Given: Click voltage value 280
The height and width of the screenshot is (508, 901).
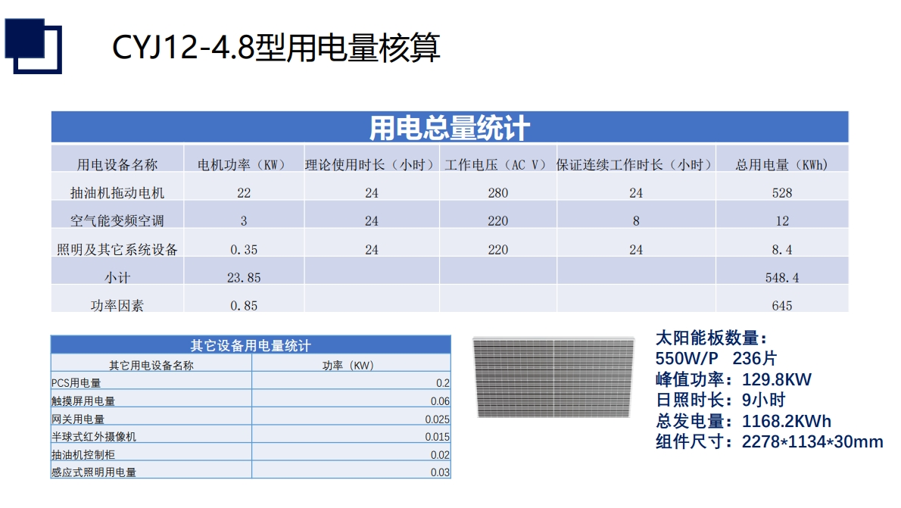Looking at the screenshot, I should pos(497,193).
